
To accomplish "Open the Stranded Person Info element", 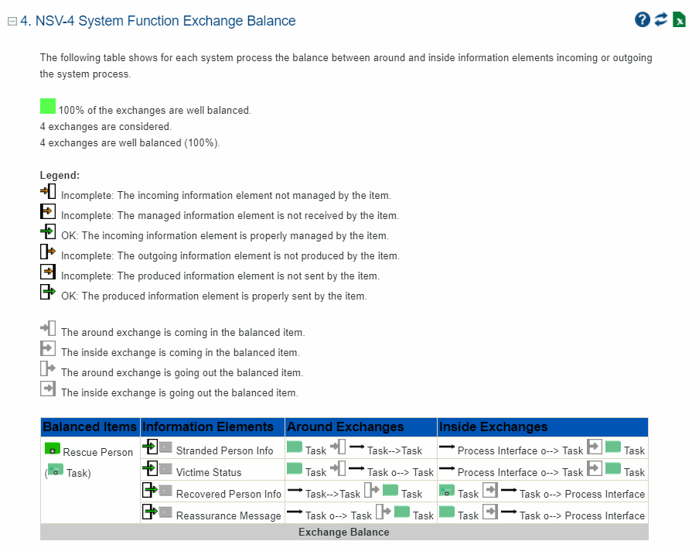I will pos(224,450).
